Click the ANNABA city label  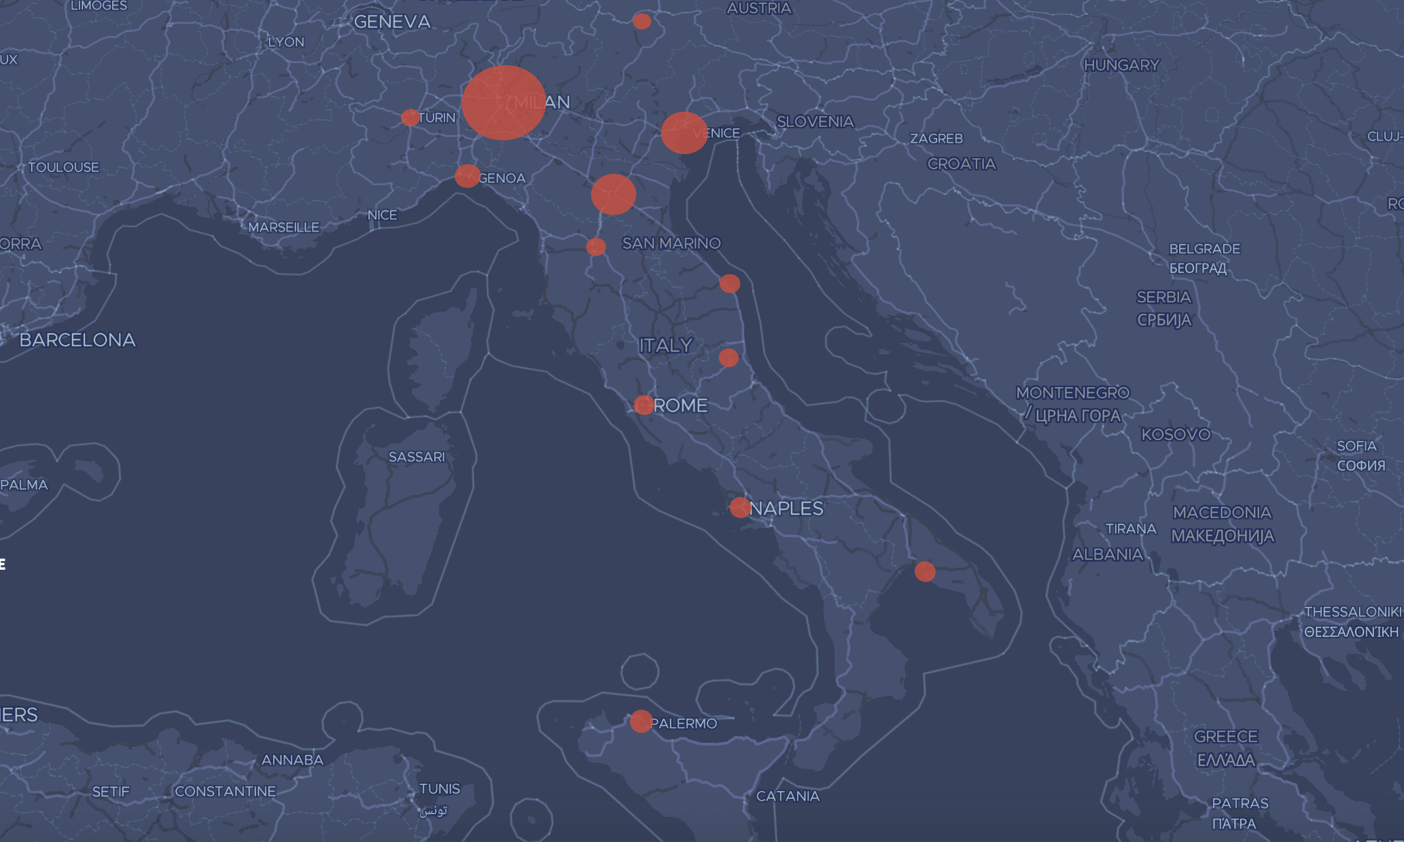click(292, 760)
